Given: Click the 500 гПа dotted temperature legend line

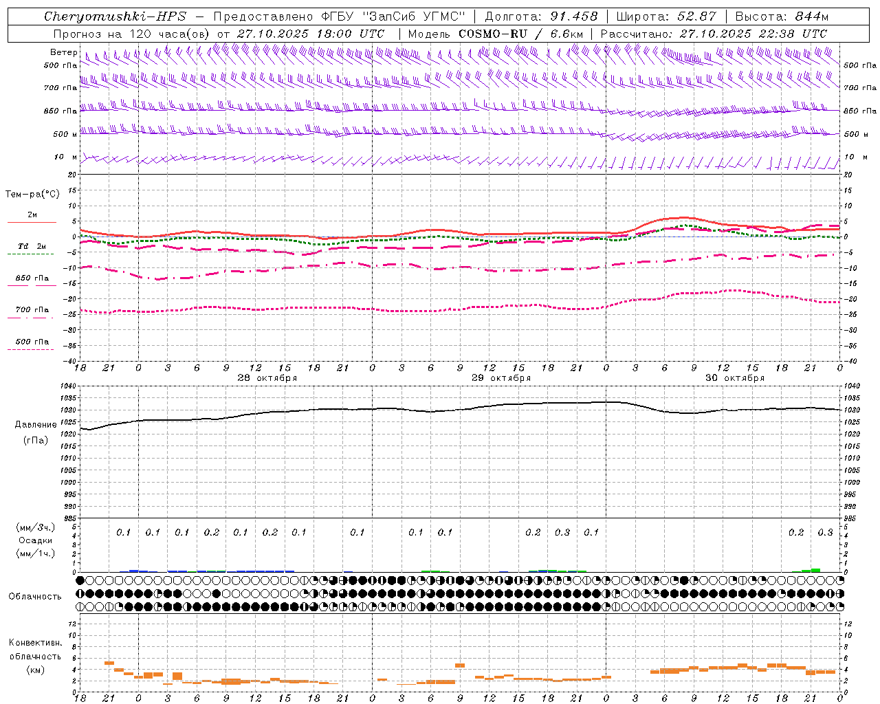Looking at the screenshot, I should 30,349.
